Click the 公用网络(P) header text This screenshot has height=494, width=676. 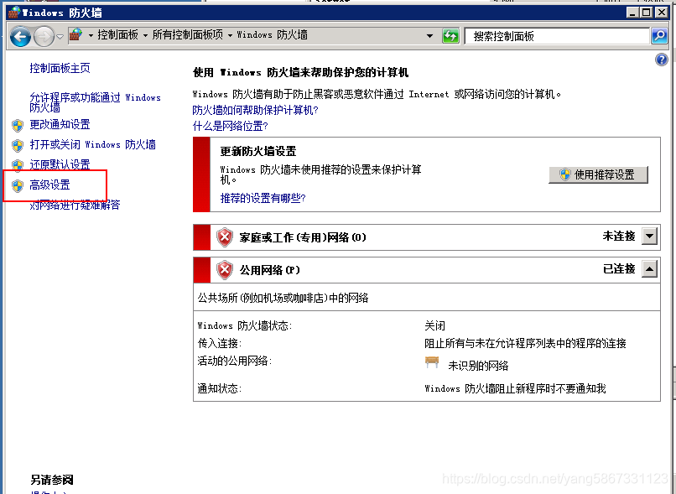pyautogui.click(x=270, y=270)
